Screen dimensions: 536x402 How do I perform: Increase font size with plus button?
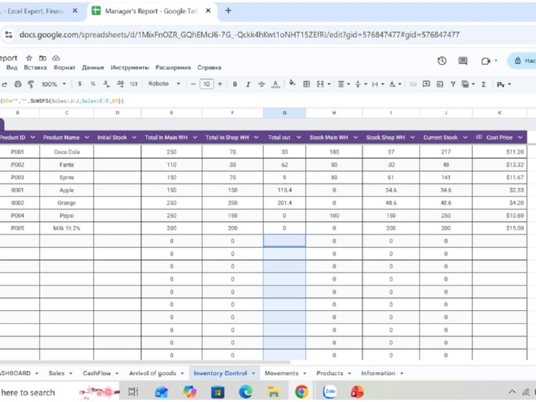coord(220,84)
